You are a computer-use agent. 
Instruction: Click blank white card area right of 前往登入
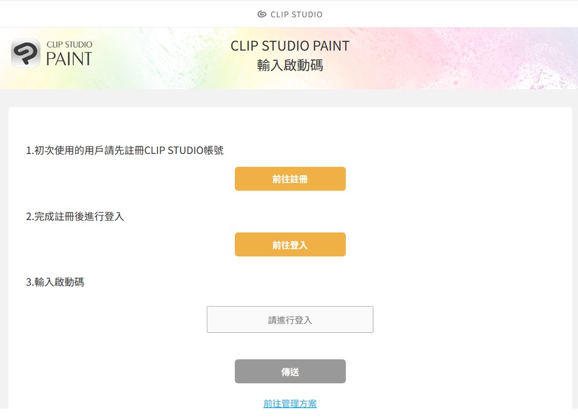click(x=450, y=244)
